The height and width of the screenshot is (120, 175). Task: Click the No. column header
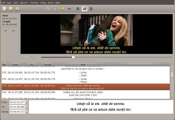tap(4, 65)
